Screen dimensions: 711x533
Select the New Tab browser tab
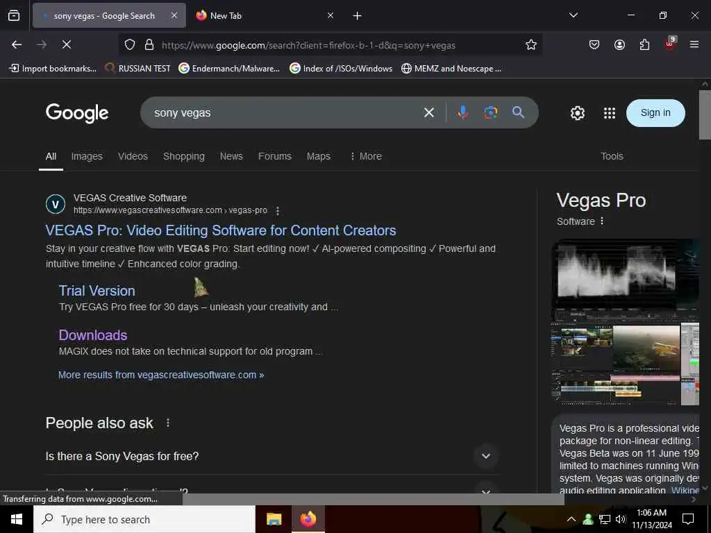[x=263, y=15]
